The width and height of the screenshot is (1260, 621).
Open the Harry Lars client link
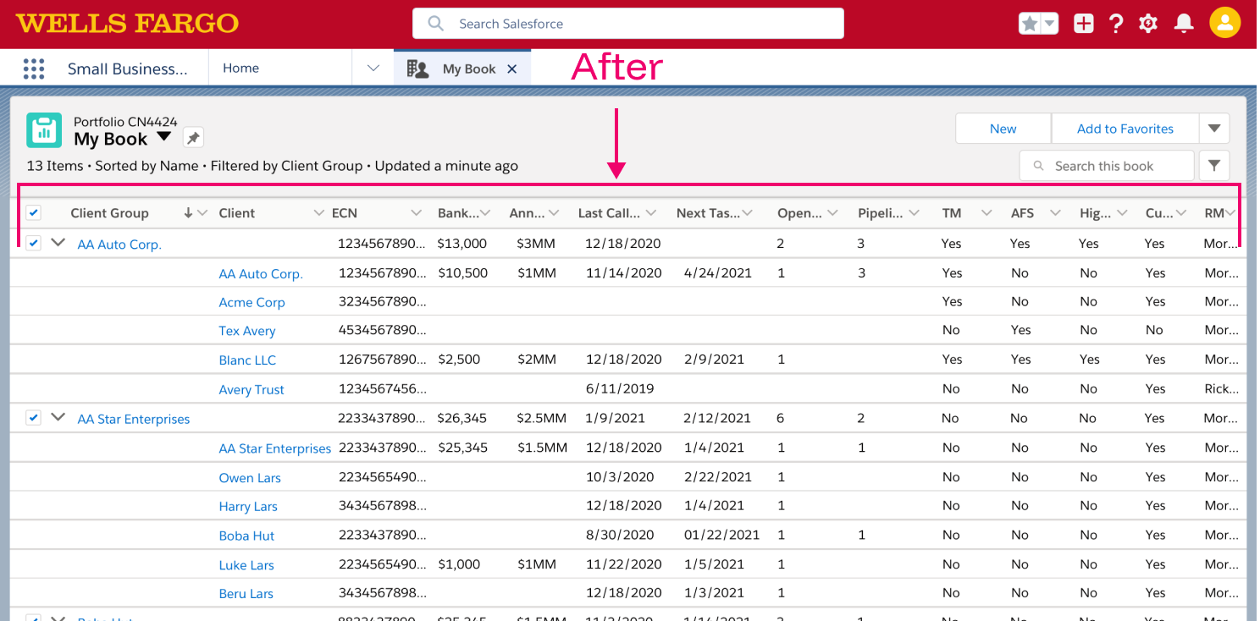pyautogui.click(x=248, y=506)
